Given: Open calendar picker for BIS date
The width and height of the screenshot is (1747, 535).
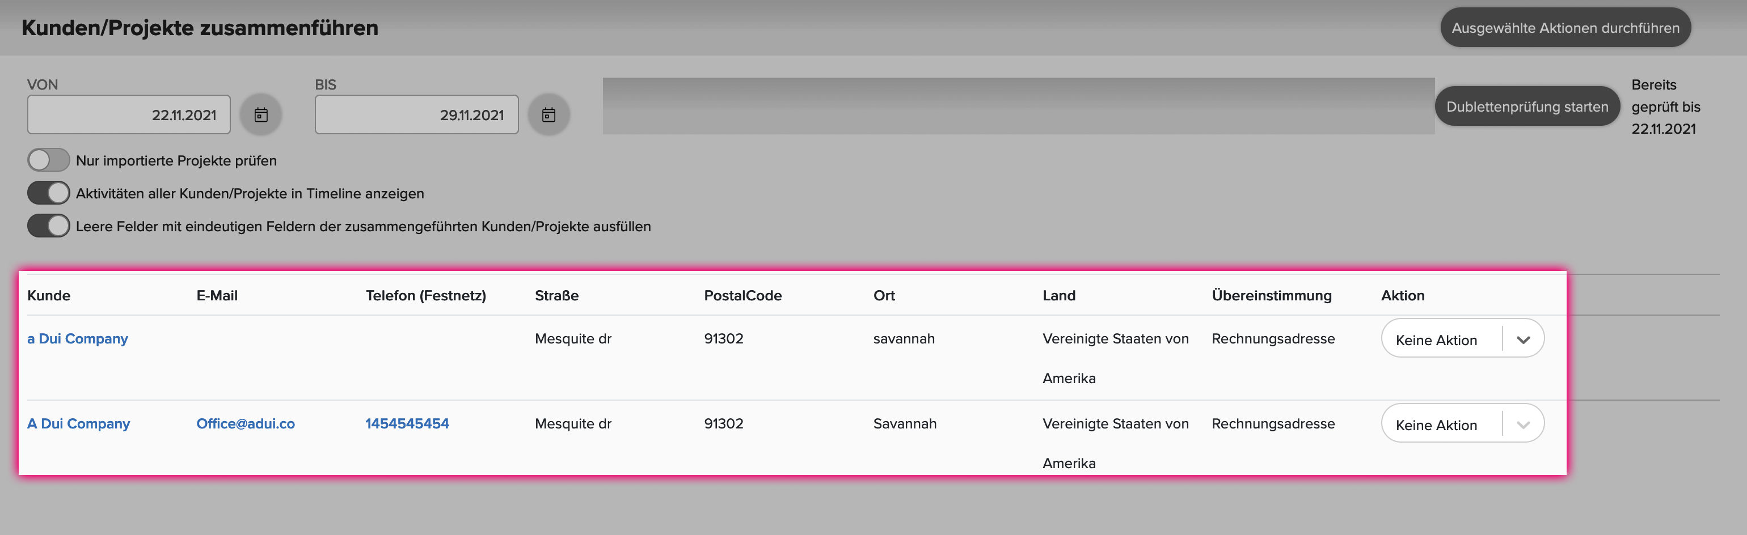Looking at the screenshot, I should tap(548, 114).
